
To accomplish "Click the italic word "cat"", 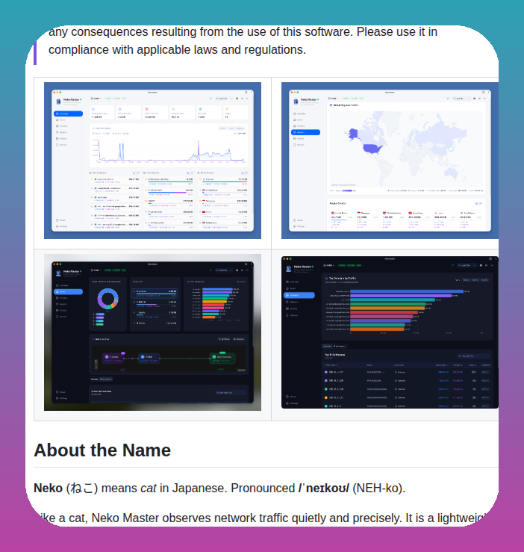I will [148, 489].
